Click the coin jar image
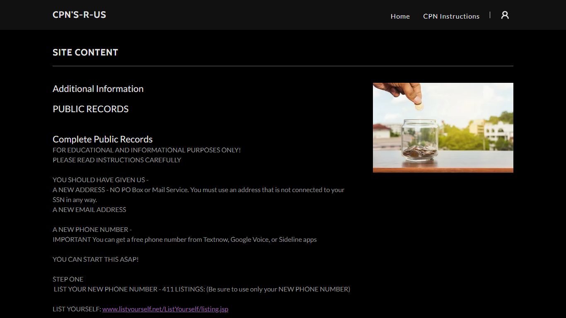The width and height of the screenshot is (566, 318). [443, 128]
